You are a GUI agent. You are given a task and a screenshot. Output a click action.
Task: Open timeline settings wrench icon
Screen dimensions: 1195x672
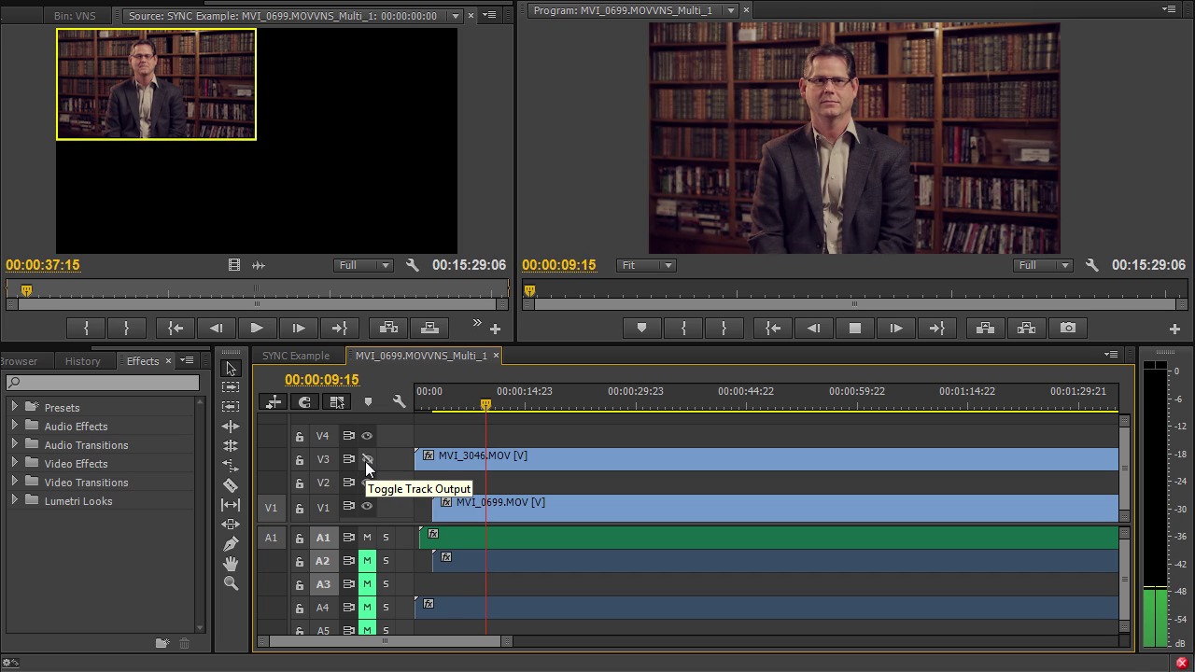tap(399, 402)
